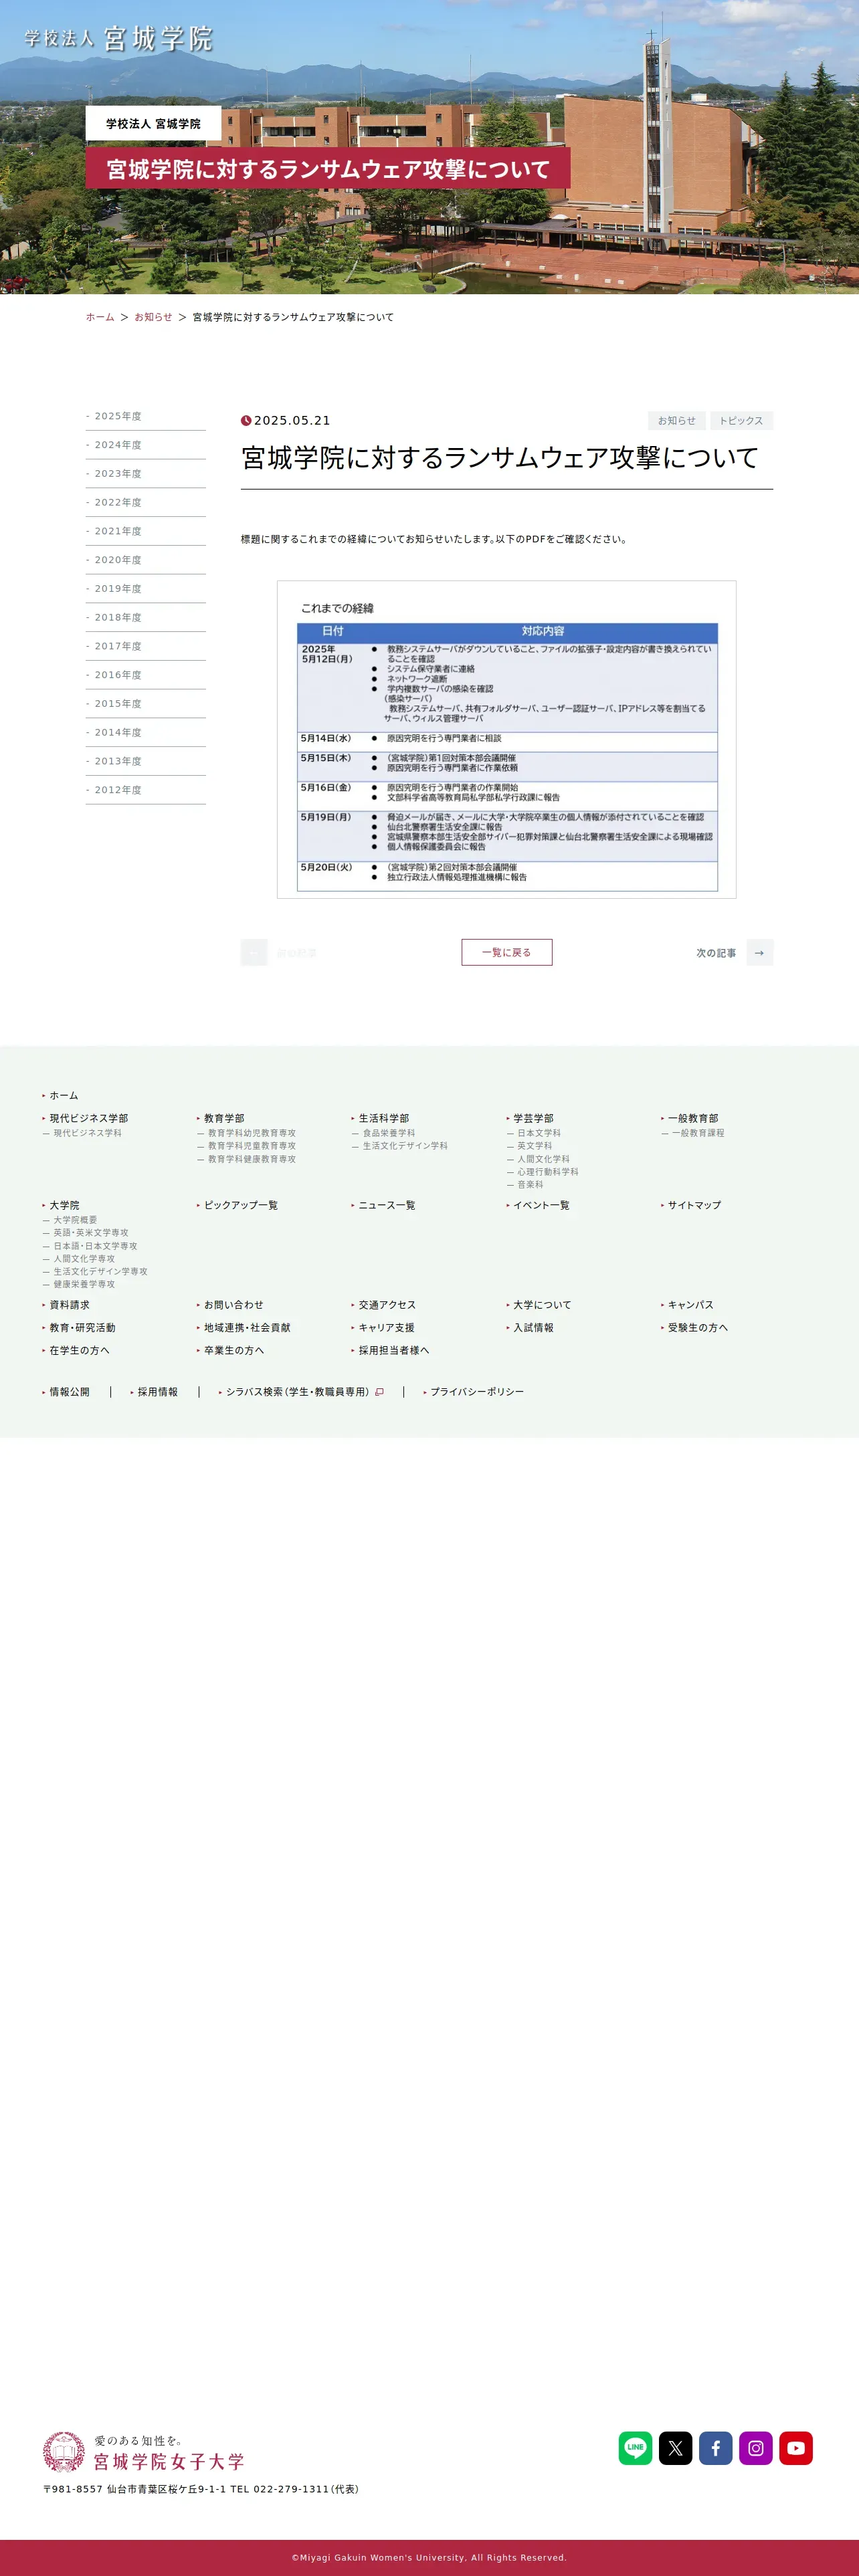Screen dimensions: 859x2576
Task: Go to お知らせ breadcrumb link
Action: click(x=153, y=317)
